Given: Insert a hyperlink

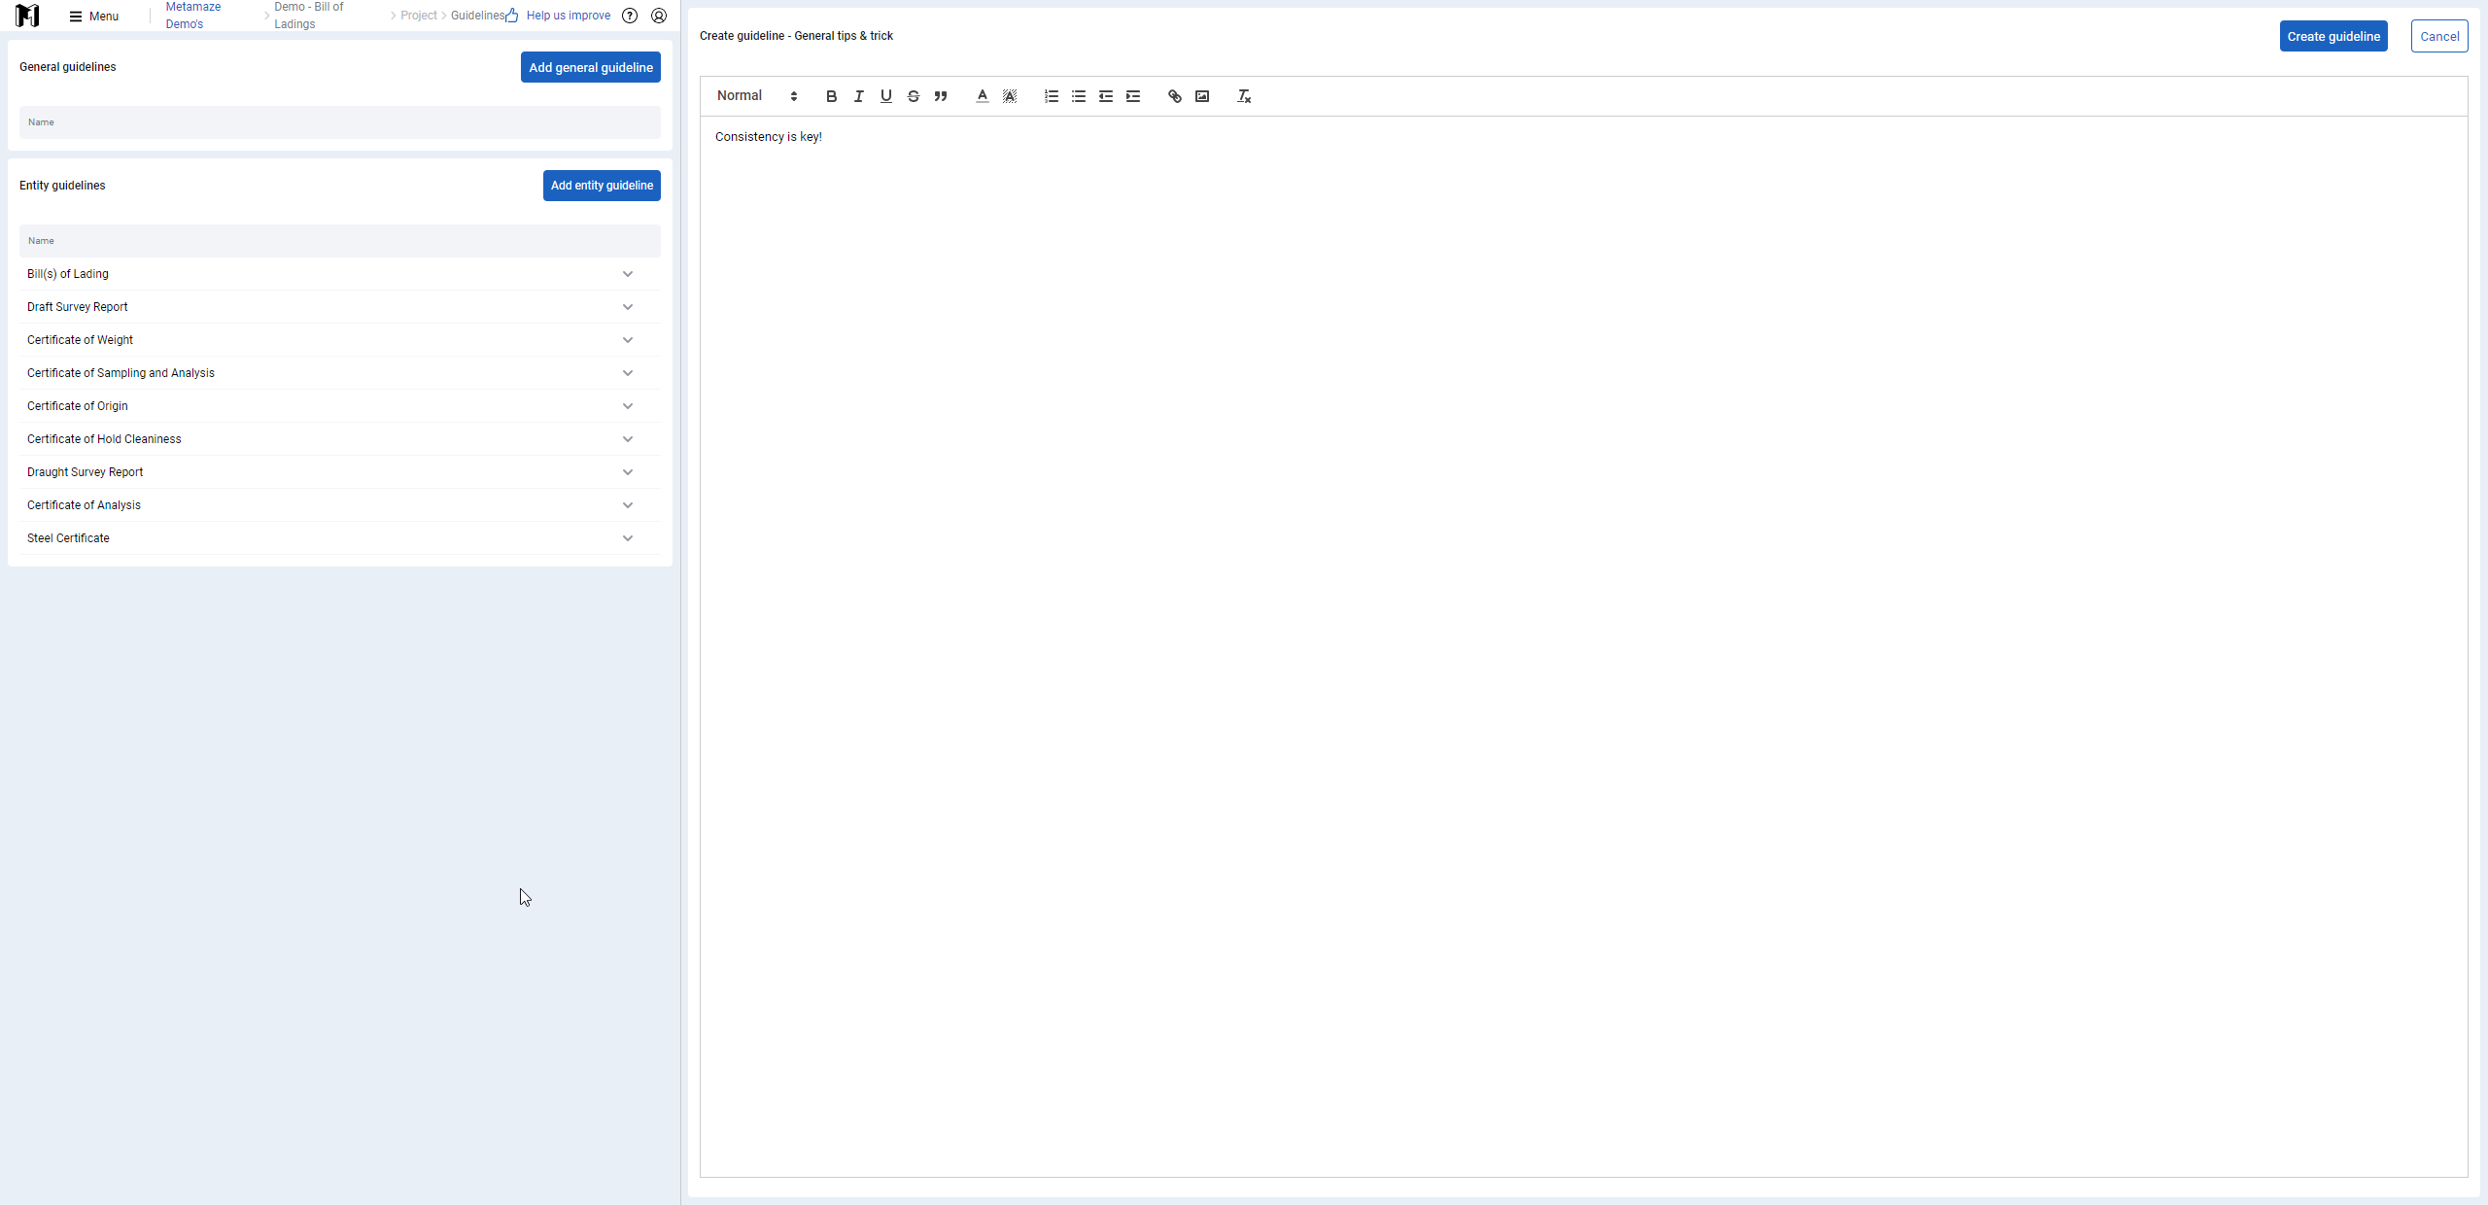Looking at the screenshot, I should pos(1175,96).
